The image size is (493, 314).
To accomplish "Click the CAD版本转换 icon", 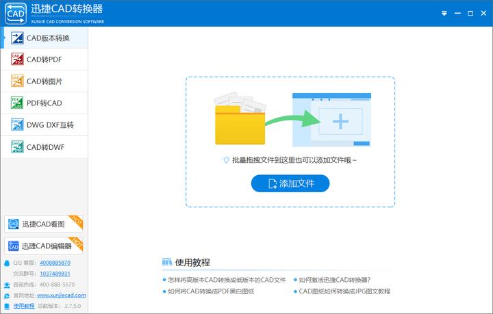I will [x=17, y=38].
